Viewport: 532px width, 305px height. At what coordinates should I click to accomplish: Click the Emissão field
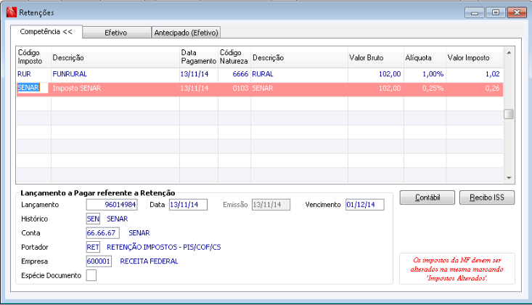tap(271, 205)
